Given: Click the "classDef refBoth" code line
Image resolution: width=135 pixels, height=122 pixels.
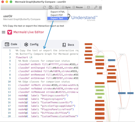Looking at the screenshot, I should pos(48,85).
